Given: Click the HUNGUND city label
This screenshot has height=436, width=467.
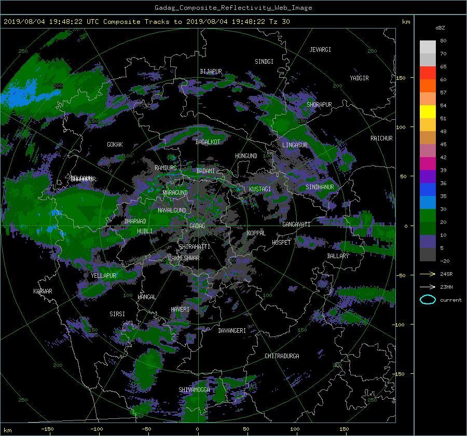Looking at the screenshot, I should pyautogui.click(x=246, y=156).
